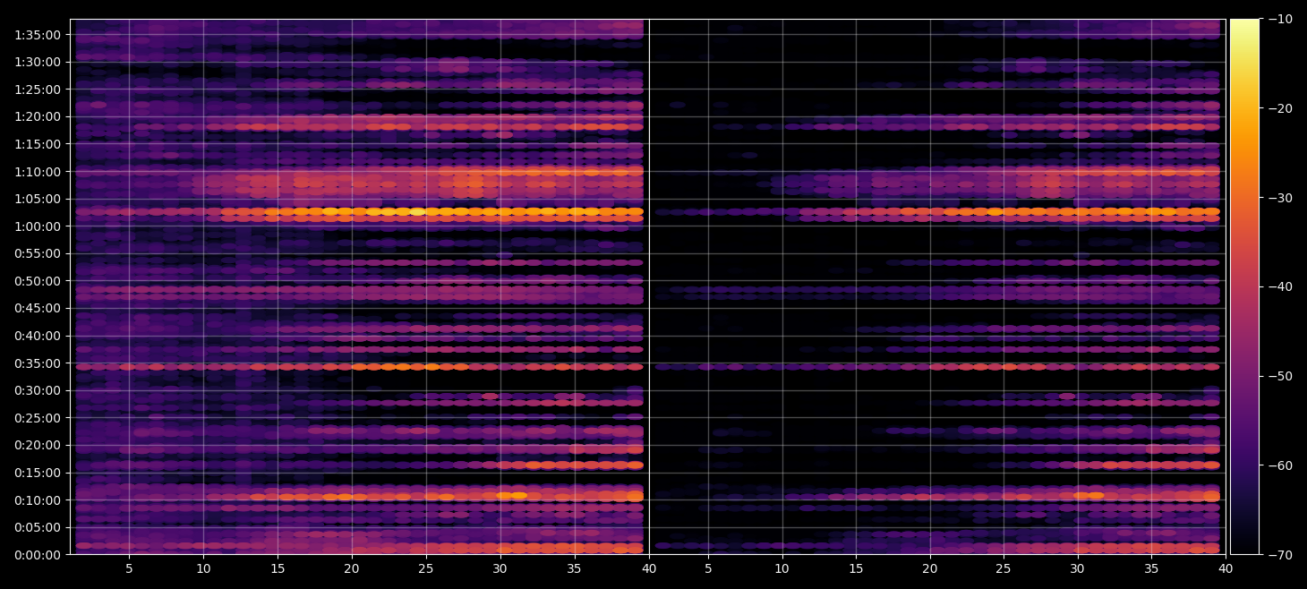The width and height of the screenshot is (1307, 589).
Task: Click the −70 colorbar tick label
Action: click(x=1280, y=555)
